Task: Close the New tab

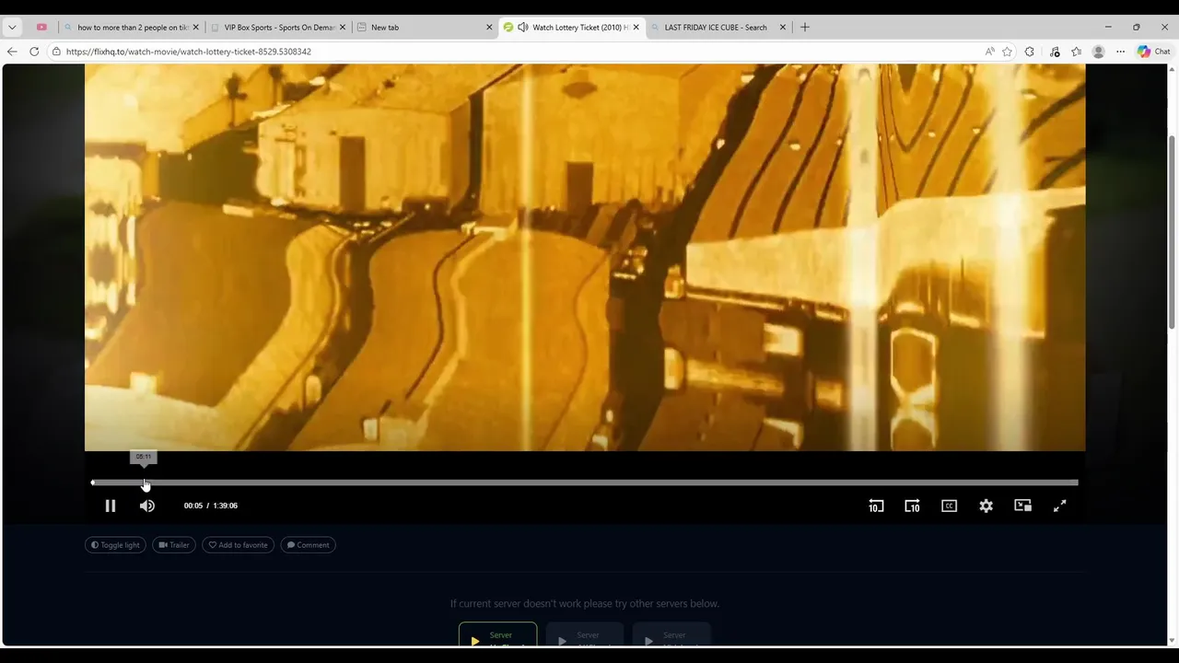Action: coord(489,28)
